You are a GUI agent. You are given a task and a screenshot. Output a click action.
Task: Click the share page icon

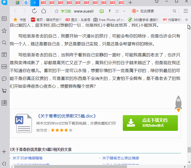pyautogui.click(x=117, y=11)
